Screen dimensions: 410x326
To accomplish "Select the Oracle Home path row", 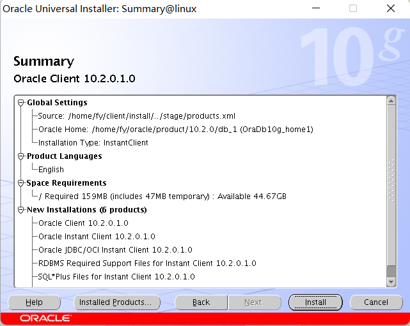I will [176, 130].
